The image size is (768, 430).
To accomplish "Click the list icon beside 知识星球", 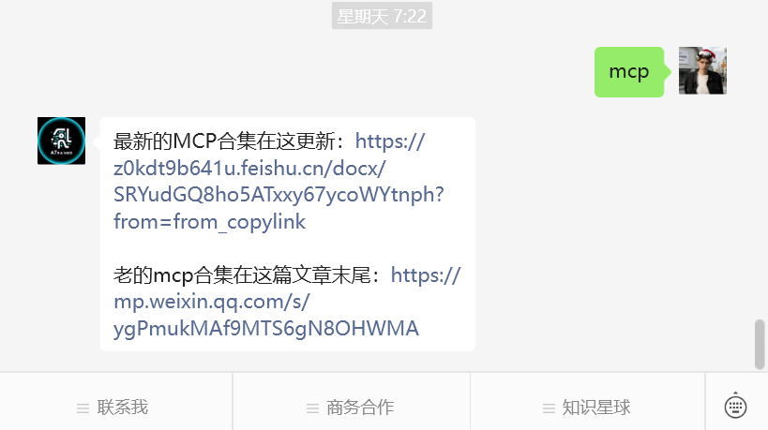I will click(x=549, y=408).
